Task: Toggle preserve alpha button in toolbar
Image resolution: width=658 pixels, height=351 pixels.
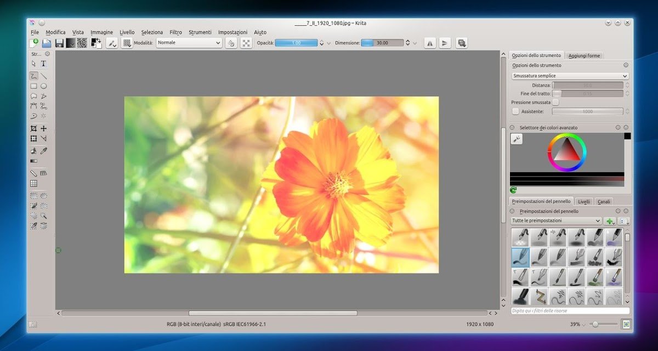Action: click(246, 43)
